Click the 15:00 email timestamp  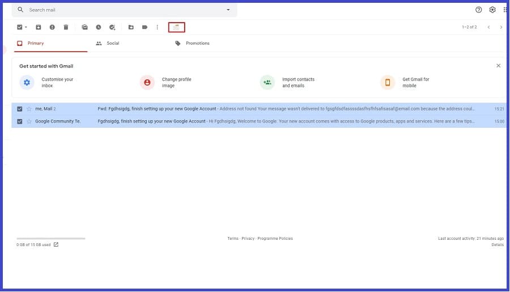click(x=499, y=121)
